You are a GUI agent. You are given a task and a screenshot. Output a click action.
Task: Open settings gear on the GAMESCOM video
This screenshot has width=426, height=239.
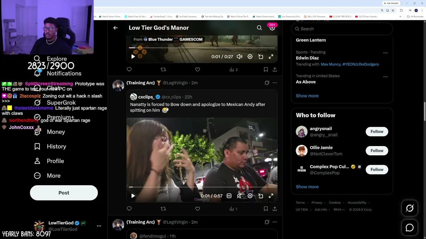tap(250, 57)
